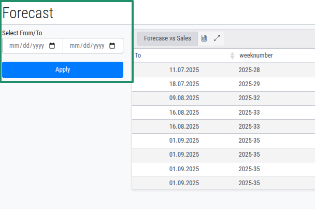Screen dimensions: 315x209
Task: Sort the To column using sort arrows
Action: tap(232, 55)
